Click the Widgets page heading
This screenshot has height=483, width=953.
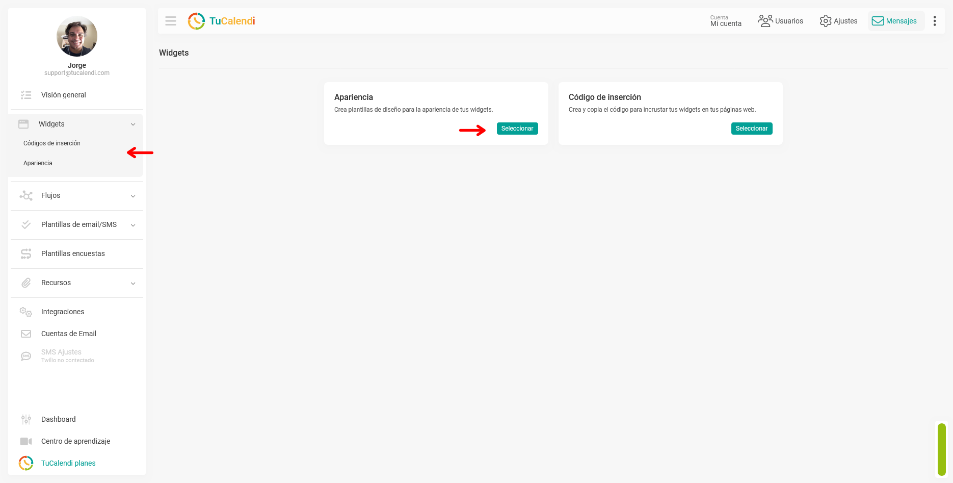point(174,53)
